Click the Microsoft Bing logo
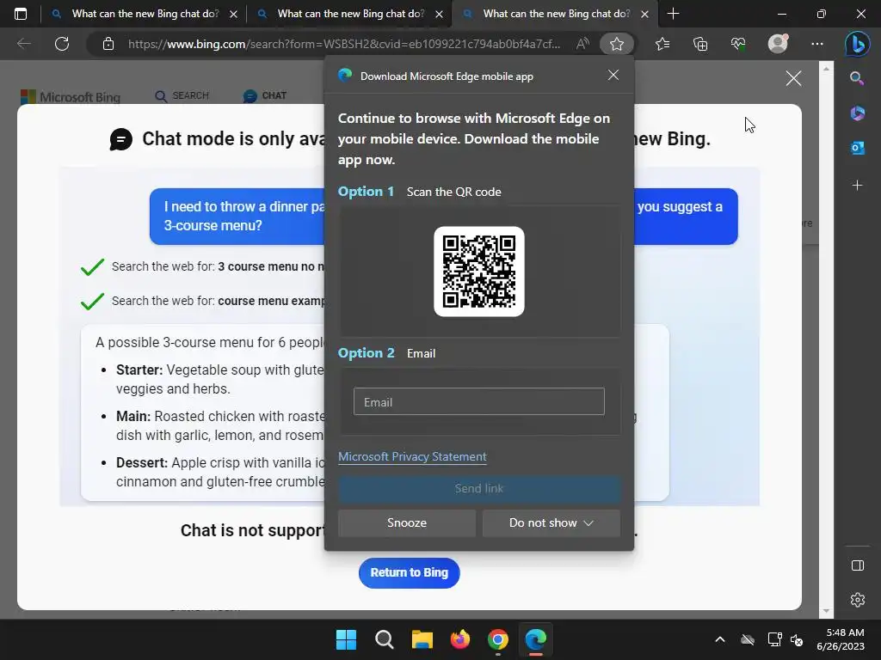 71,97
